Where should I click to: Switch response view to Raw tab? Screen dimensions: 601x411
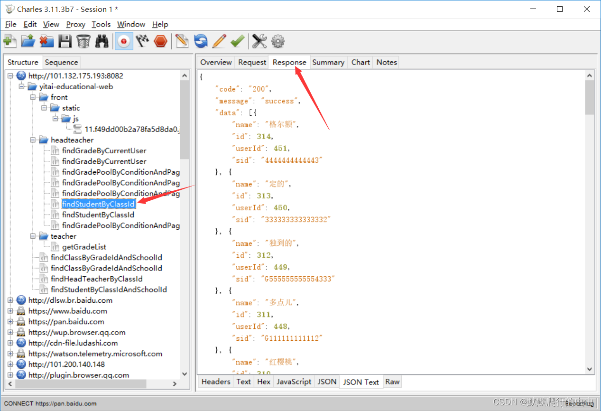pos(392,382)
